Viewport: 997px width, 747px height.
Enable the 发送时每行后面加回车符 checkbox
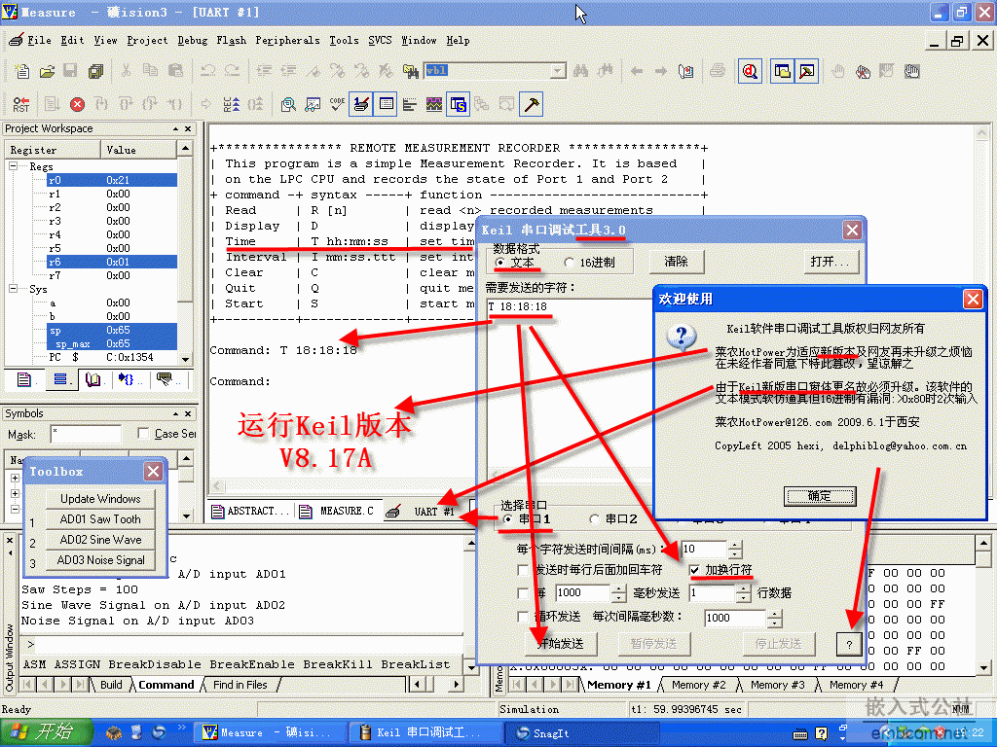point(523,570)
